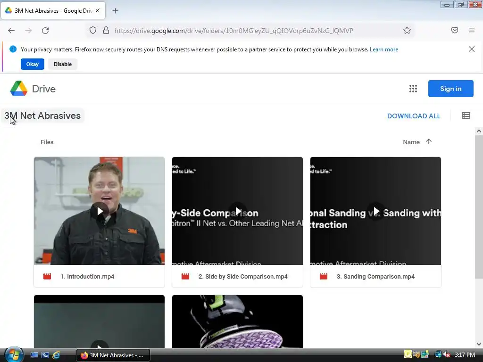
Task: Click muted volume tray icon
Action: click(x=447, y=355)
